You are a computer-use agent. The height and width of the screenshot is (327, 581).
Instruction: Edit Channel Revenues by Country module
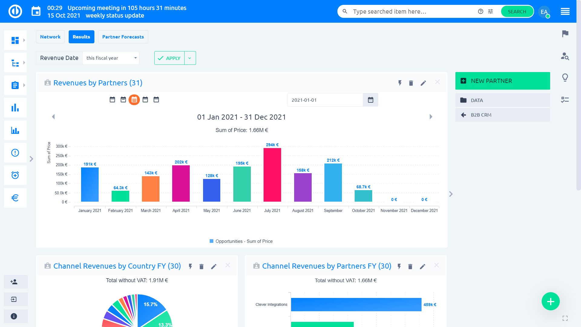coord(214,266)
